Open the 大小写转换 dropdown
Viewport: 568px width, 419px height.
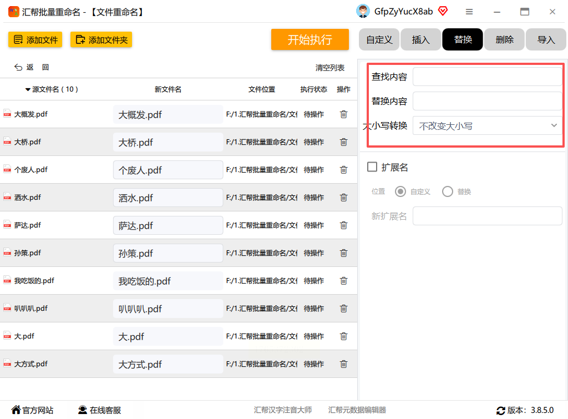coord(487,126)
